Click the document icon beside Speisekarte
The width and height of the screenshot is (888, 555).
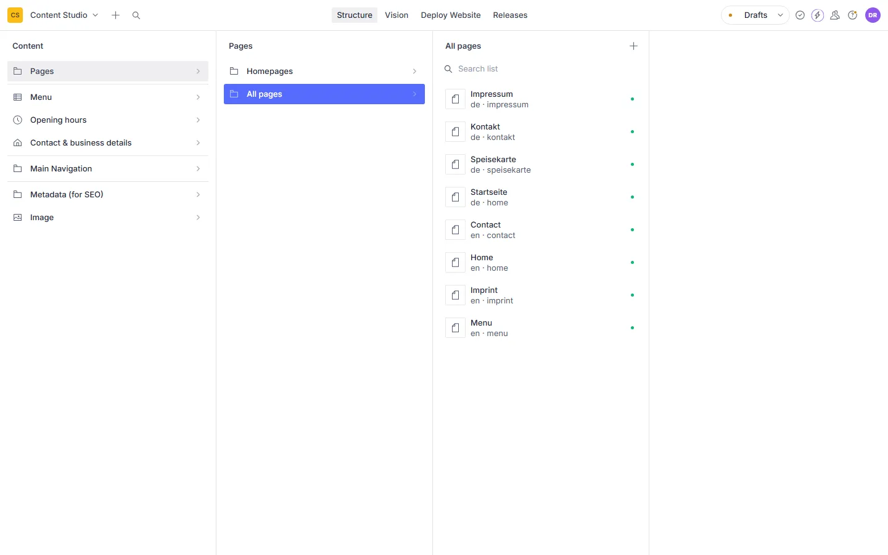coord(455,164)
